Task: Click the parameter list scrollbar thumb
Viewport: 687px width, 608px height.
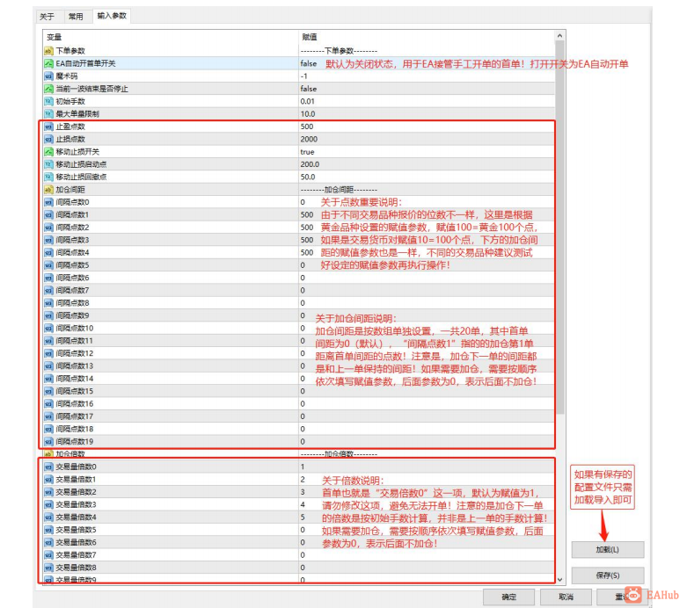Action: [x=559, y=228]
